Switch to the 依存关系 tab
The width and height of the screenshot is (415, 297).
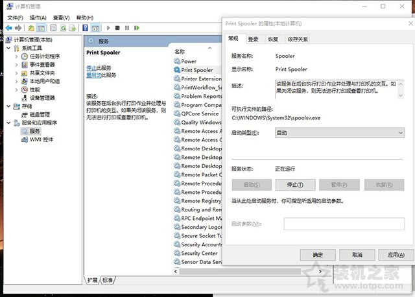pos(298,40)
